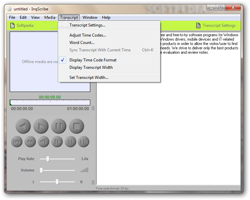The width and height of the screenshot is (250, 200).
Task: Click the L/R balance slider handle
Action: point(57,182)
